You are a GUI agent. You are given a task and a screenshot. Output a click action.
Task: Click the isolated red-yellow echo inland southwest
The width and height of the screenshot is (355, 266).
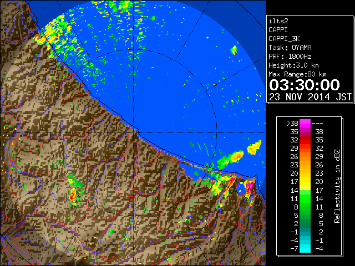(x=73, y=195)
